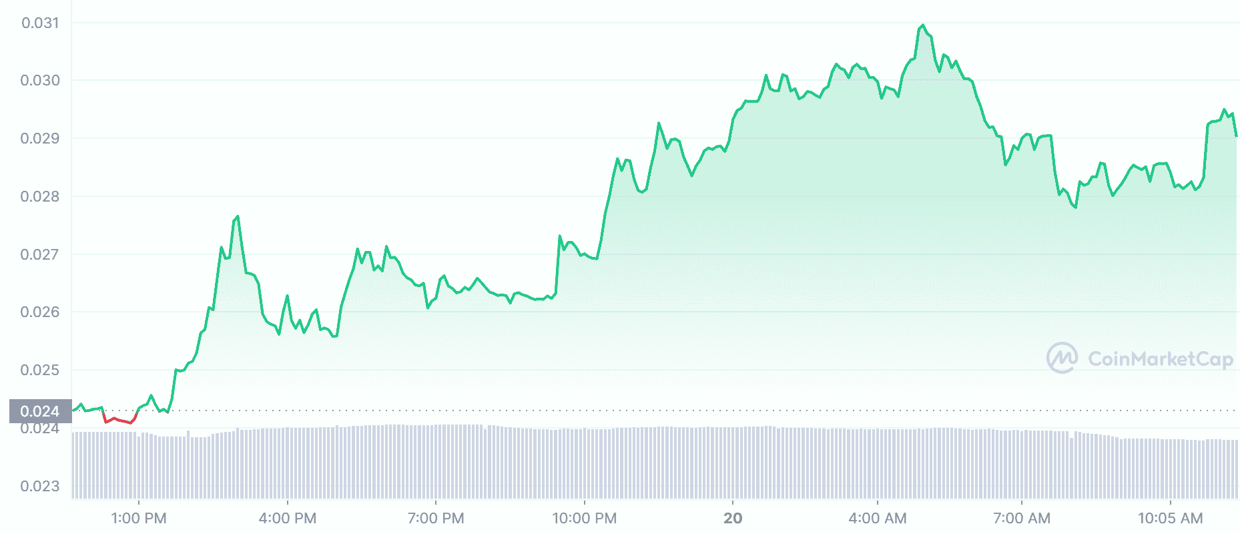The image size is (1240, 534).
Task: Click the bold 20 date marker
Action: point(733,518)
